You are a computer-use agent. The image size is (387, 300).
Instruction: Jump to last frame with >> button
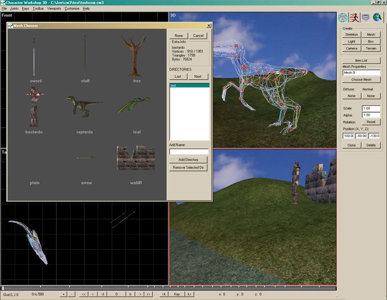(149, 294)
